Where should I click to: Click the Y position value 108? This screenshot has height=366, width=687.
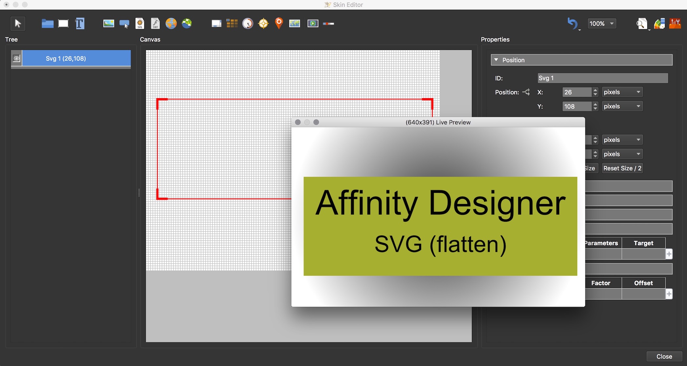coord(577,106)
